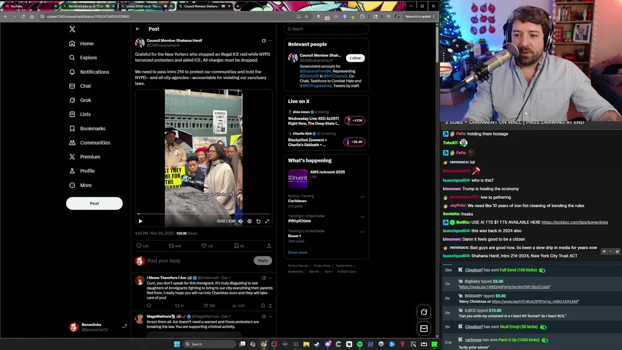Open the X logo home icon
Image resolution: width=622 pixels, height=350 pixels.
click(x=72, y=29)
